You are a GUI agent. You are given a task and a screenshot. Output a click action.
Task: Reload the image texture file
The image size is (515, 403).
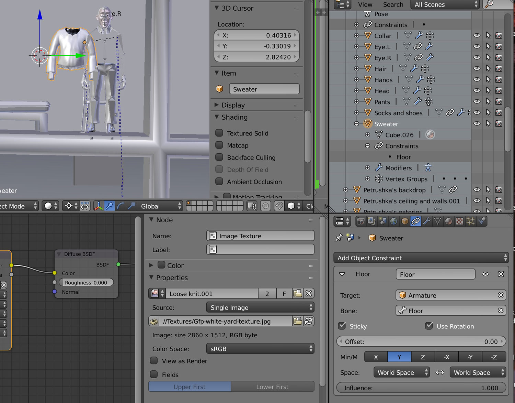tap(309, 321)
